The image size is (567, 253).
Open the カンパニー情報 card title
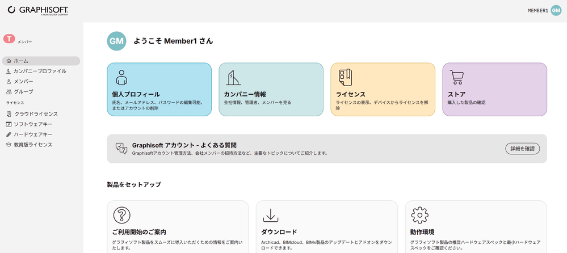(x=245, y=94)
